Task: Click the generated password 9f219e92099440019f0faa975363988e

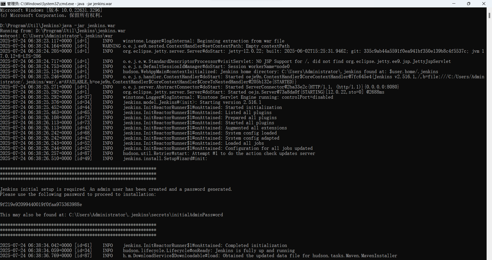Action: [x=41, y=205]
